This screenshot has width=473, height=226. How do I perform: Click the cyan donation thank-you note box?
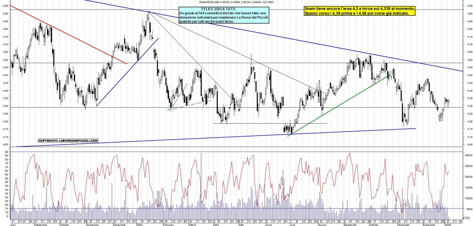click(x=224, y=15)
